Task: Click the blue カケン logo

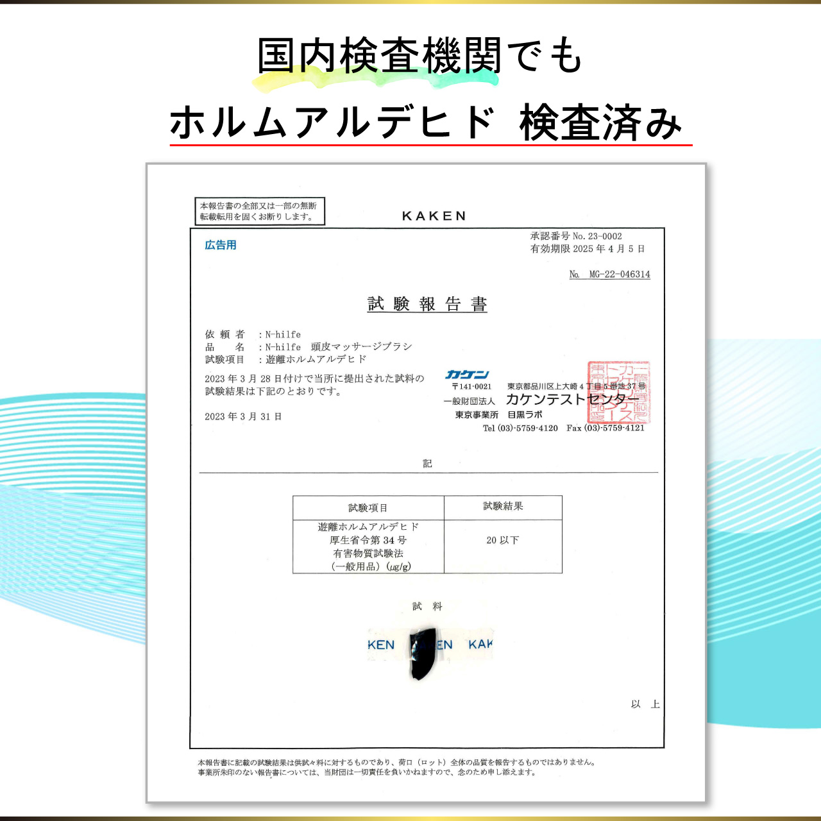Action: [468, 375]
